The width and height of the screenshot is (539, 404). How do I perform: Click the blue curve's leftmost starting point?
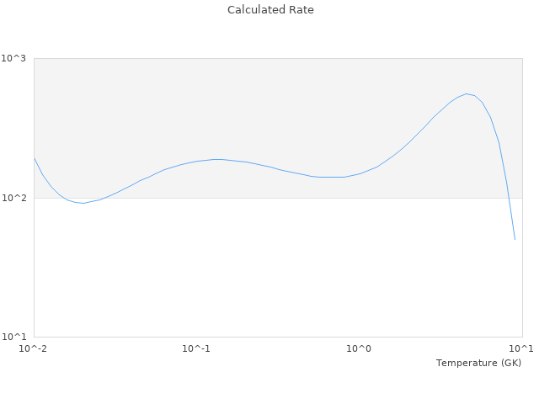pos(35,158)
